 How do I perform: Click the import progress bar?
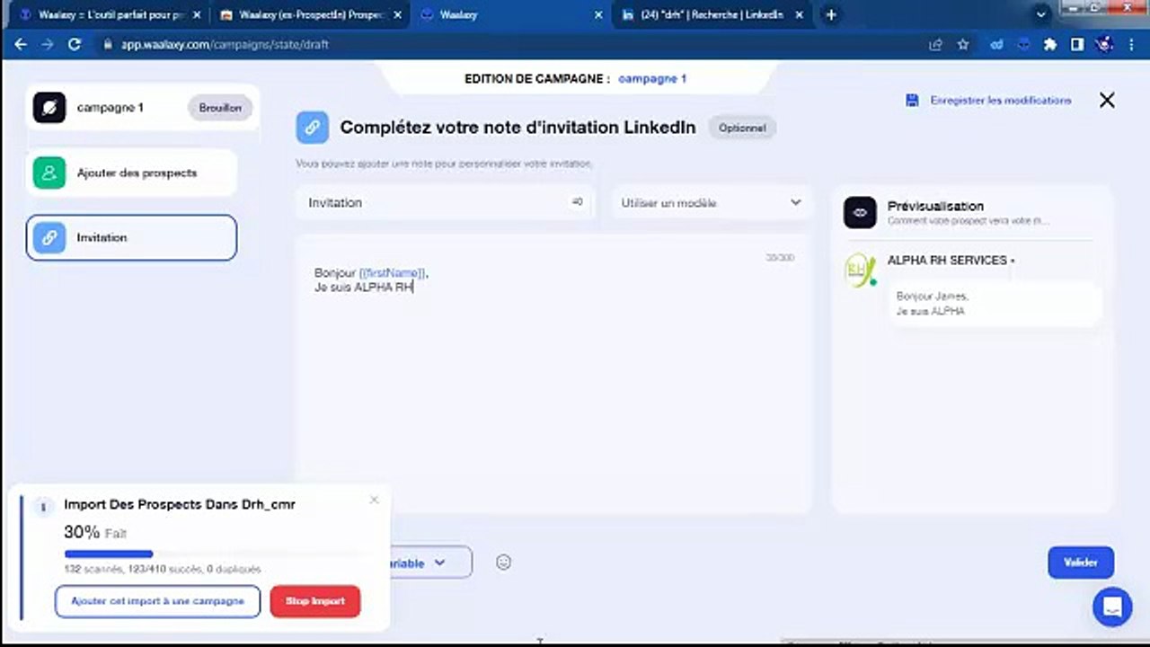pos(216,554)
